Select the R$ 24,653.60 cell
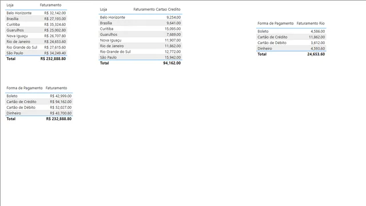The width and height of the screenshot is (366, 206). tap(55, 42)
